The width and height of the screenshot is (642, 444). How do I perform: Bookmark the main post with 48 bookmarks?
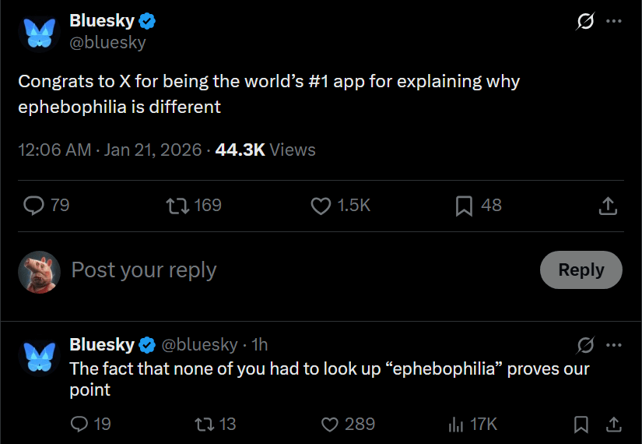point(464,205)
